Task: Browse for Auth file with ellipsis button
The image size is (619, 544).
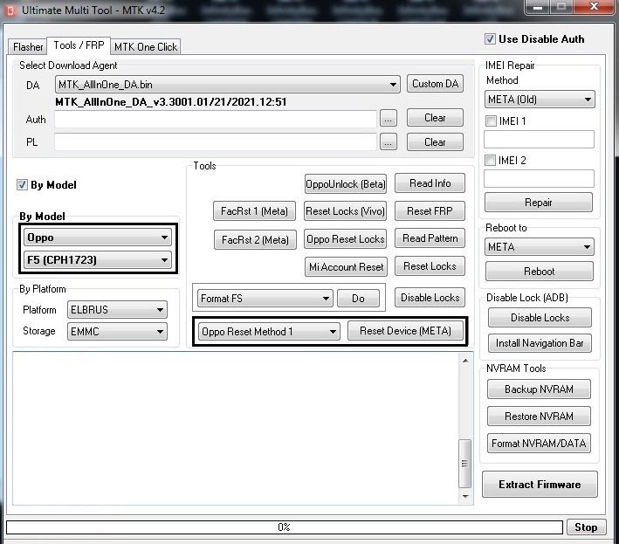Action: coord(388,119)
